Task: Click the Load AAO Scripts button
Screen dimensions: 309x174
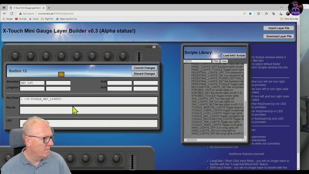Action: [234, 56]
